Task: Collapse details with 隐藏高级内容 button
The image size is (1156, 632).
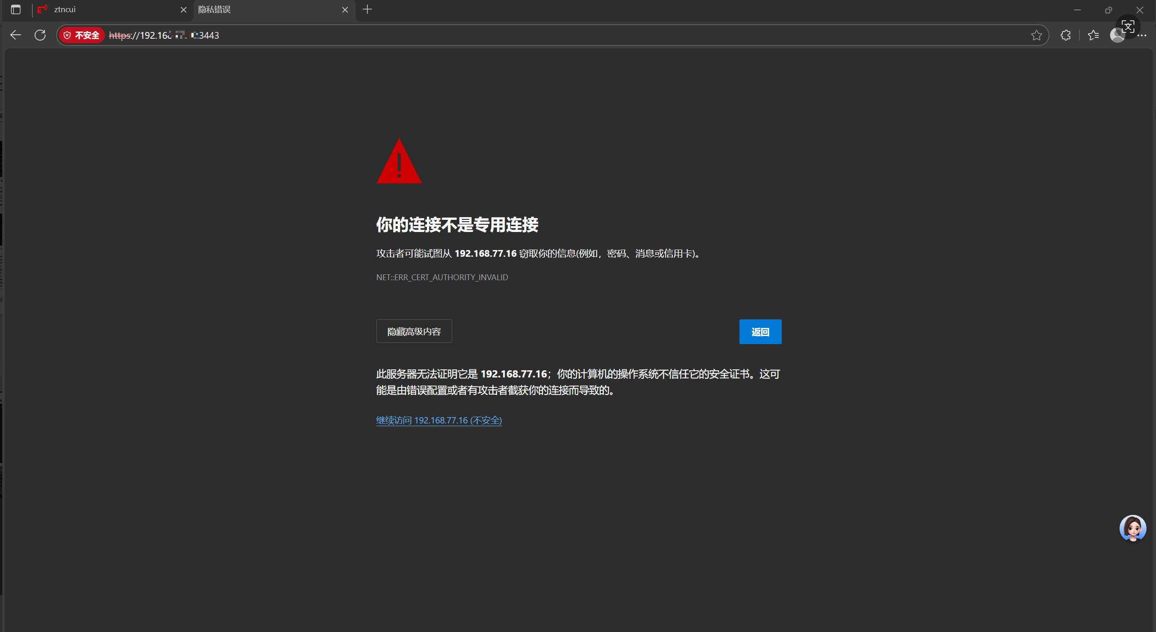Action: [414, 332]
